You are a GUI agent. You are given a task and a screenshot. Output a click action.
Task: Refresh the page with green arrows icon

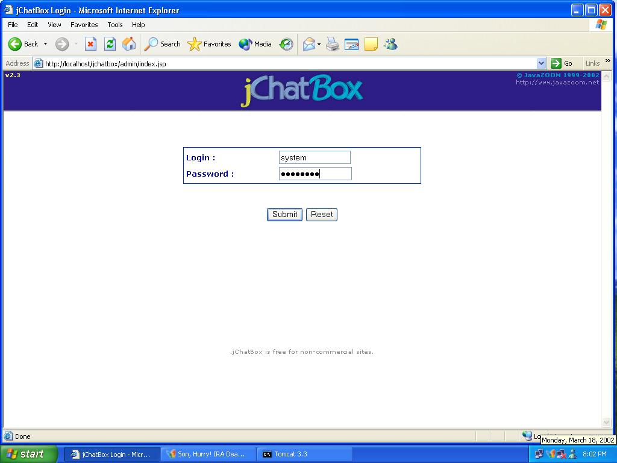click(110, 44)
